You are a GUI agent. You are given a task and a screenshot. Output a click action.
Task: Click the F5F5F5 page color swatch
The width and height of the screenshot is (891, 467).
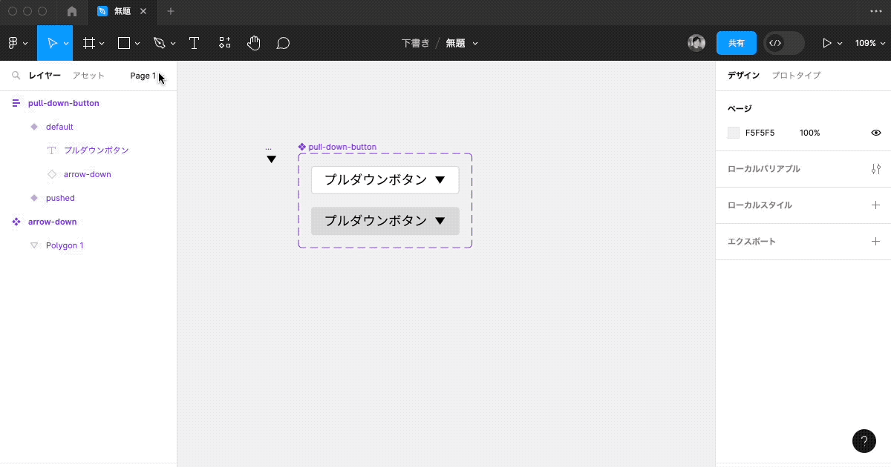pos(734,133)
